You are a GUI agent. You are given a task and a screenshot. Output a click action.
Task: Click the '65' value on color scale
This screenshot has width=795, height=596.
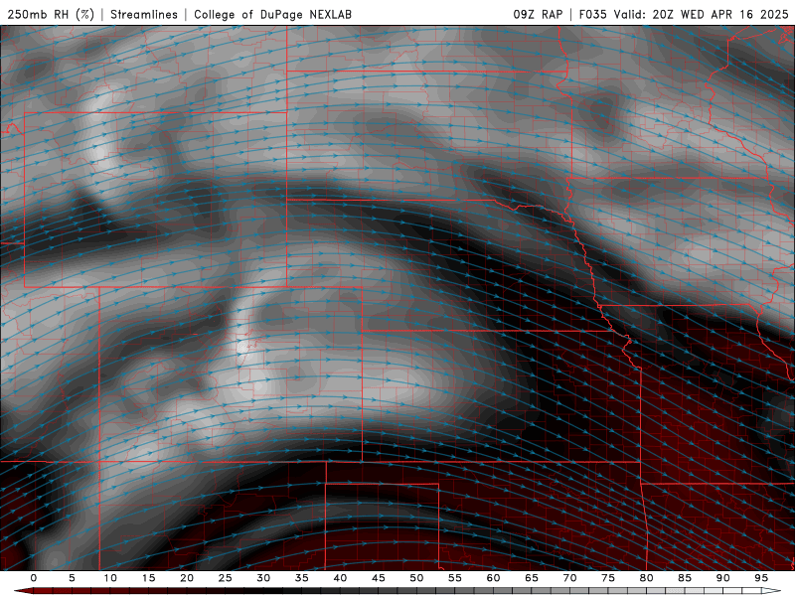532,578
